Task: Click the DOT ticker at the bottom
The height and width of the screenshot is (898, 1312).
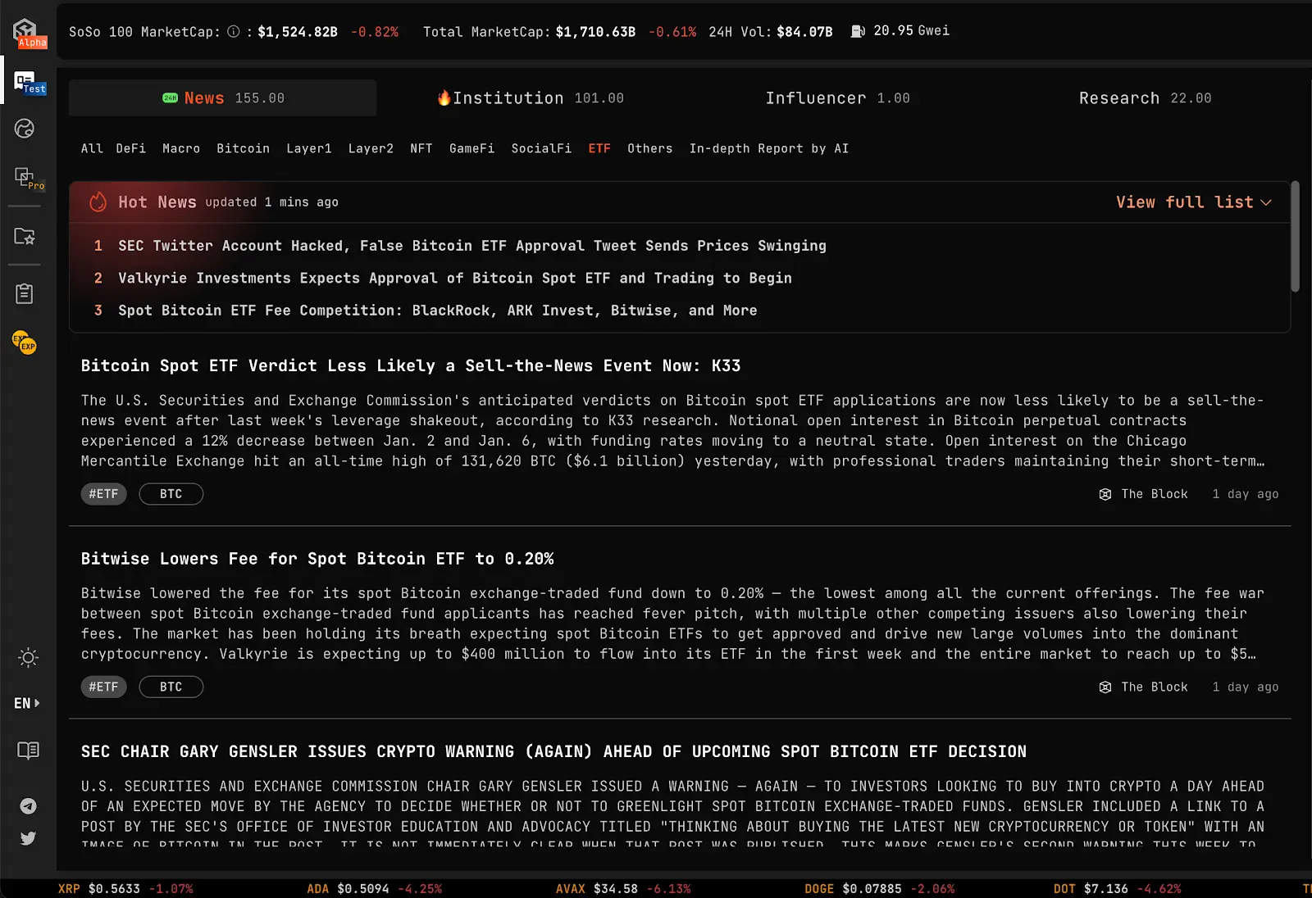Action: click(x=1118, y=889)
